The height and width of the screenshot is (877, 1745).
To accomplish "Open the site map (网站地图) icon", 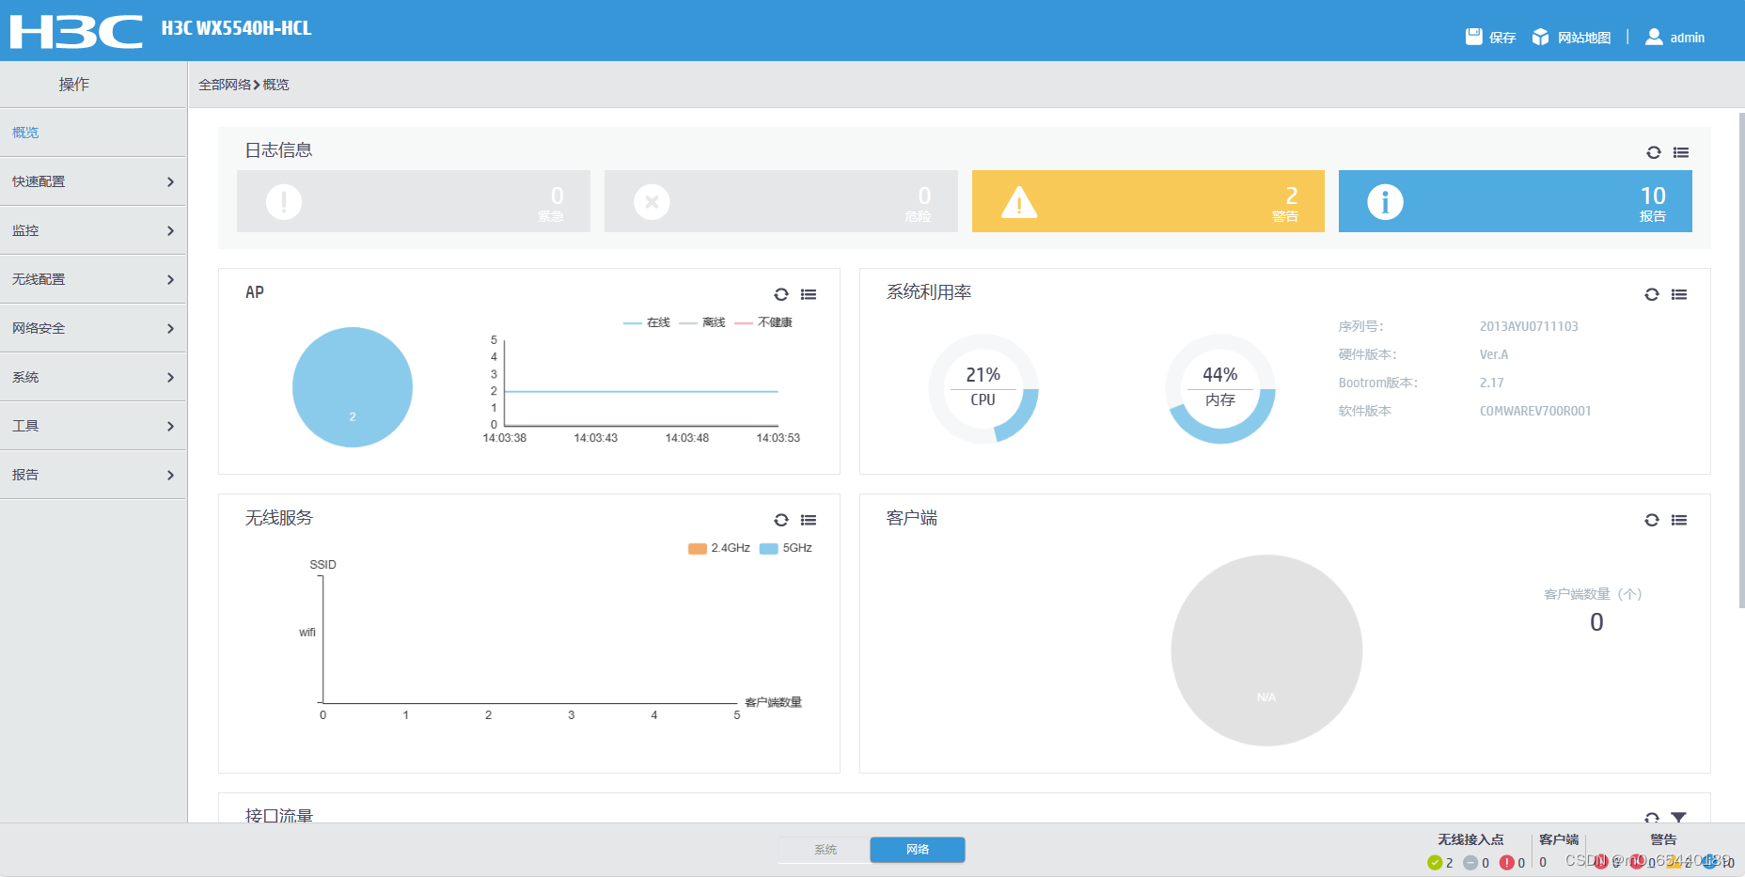I will 1540,37.
